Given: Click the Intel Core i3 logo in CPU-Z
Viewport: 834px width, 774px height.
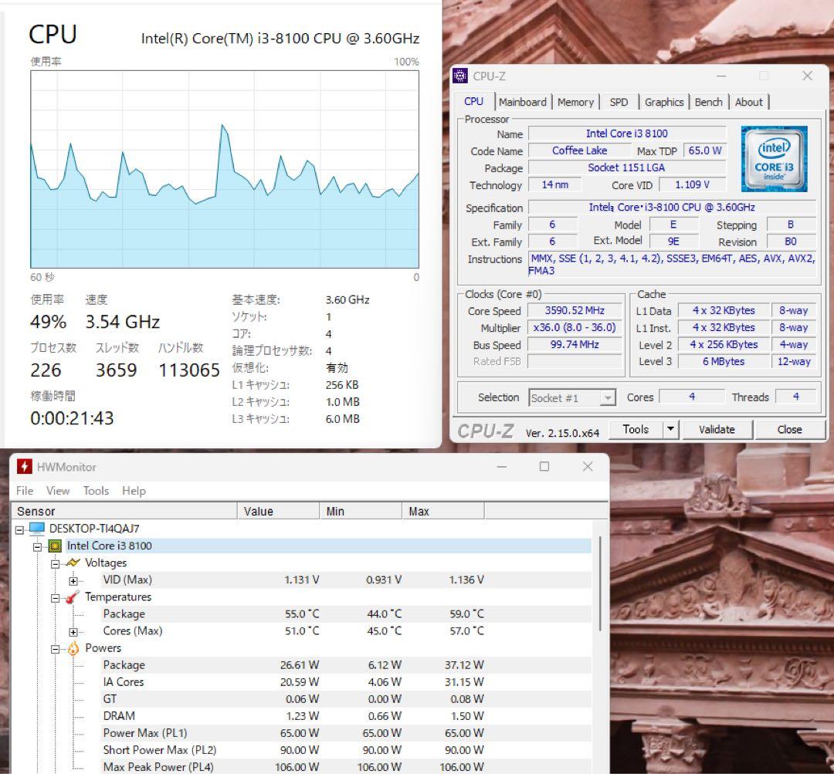Looking at the screenshot, I should tap(774, 158).
